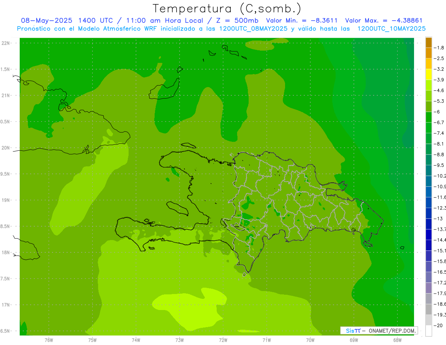The width and height of the screenshot is (446, 345).
Task: Click the '-8.1' colorbar label
Action: pos(439,144)
